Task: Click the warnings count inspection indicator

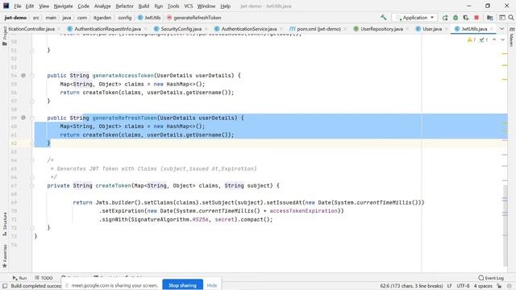Action: (472, 39)
